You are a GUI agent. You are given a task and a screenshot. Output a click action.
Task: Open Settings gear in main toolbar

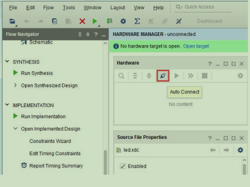pyautogui.click(x=123, y=22)
